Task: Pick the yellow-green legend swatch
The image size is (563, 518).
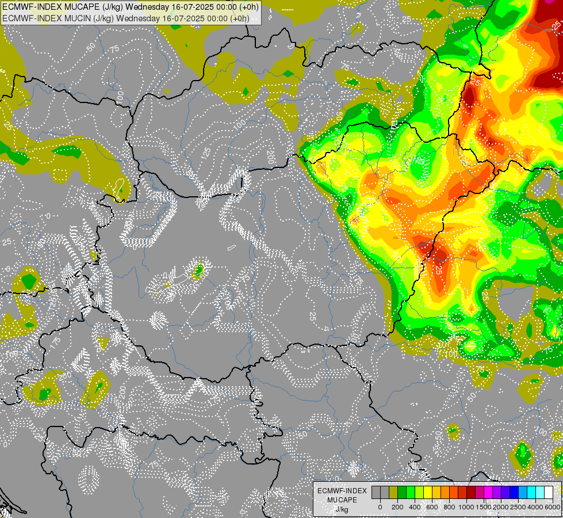Action: click(x=419, y=492)
